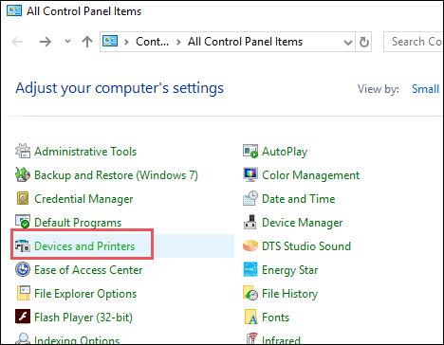The height and width of the screenshot is (345, 444).
Task: Go forward with the forward arrow
Action: coord(46,42)
